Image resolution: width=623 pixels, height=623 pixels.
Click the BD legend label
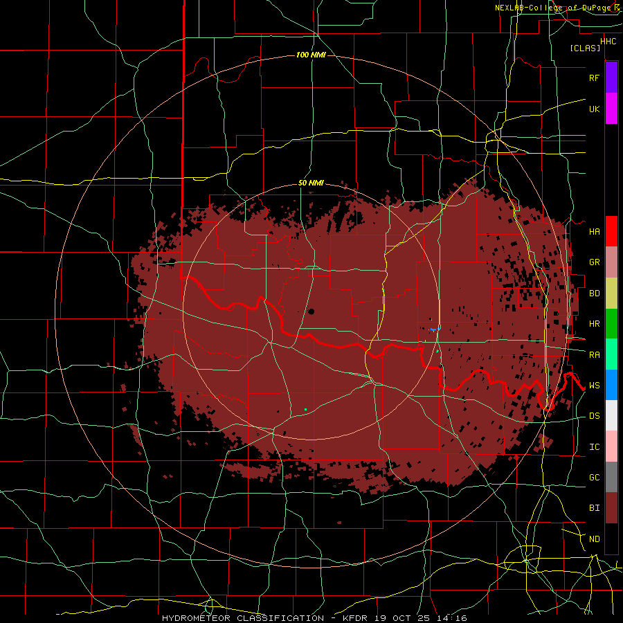point(594,294)
